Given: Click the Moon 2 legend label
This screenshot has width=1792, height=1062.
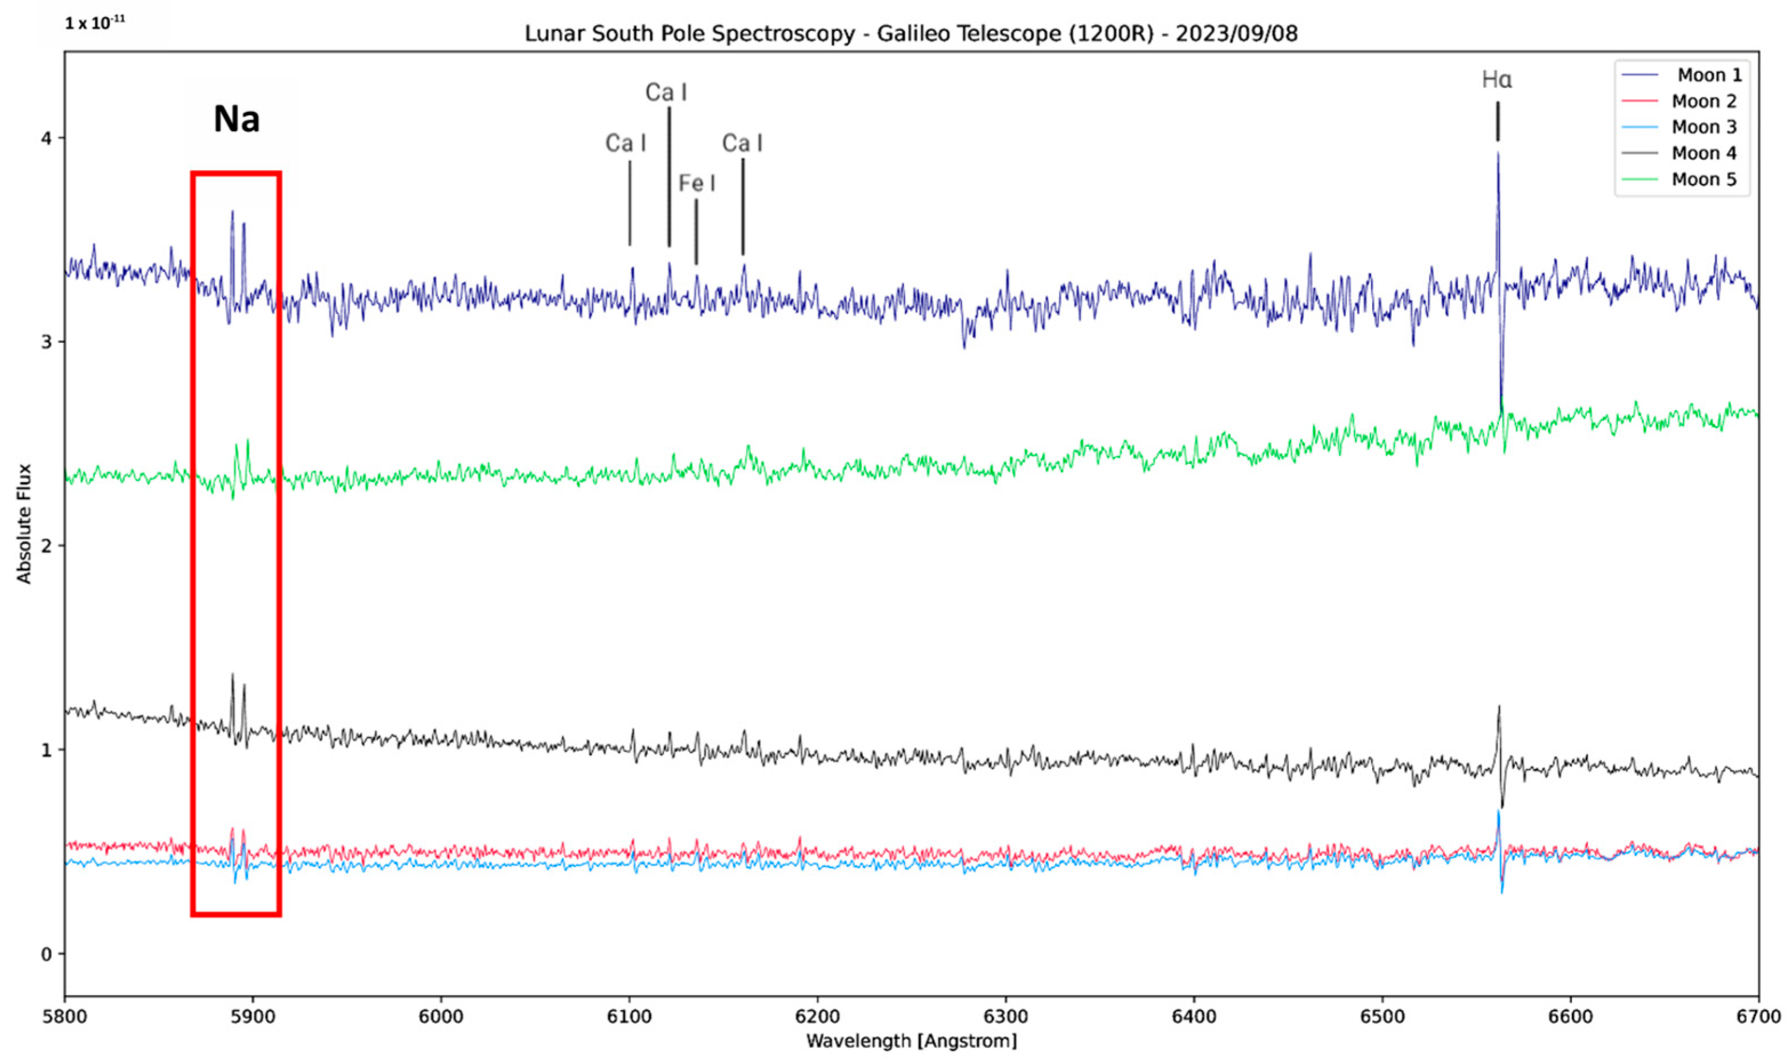Looking at the screenshot, I should [x=1703, y=102].
